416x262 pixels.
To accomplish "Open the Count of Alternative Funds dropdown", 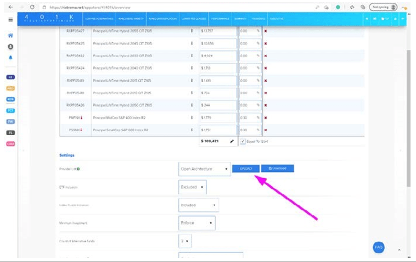I will 186,241.
